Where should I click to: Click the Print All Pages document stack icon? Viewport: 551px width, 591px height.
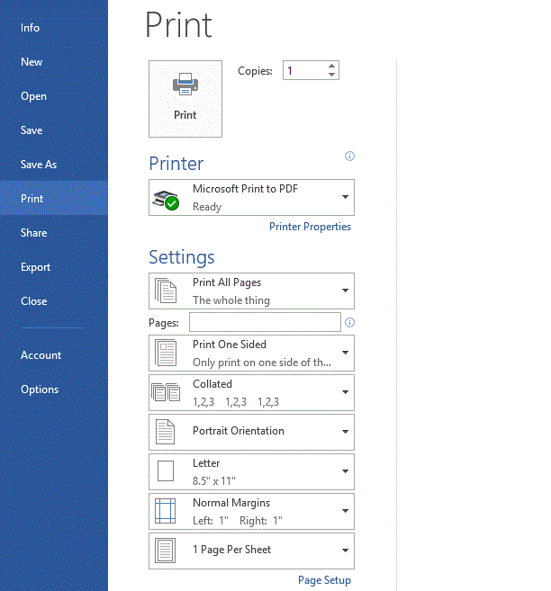[166, 291]
